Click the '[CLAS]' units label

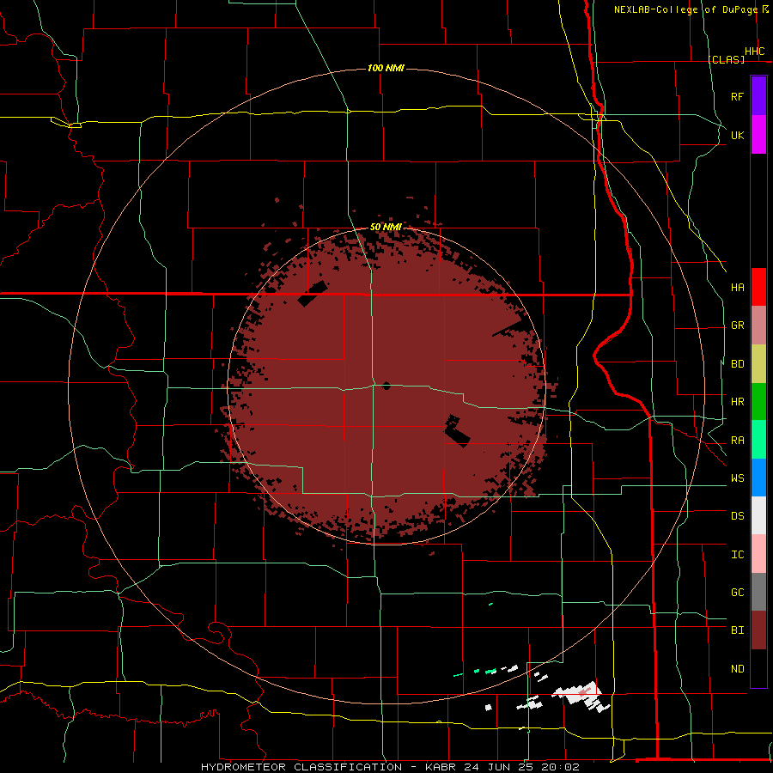tap(726, 59)
